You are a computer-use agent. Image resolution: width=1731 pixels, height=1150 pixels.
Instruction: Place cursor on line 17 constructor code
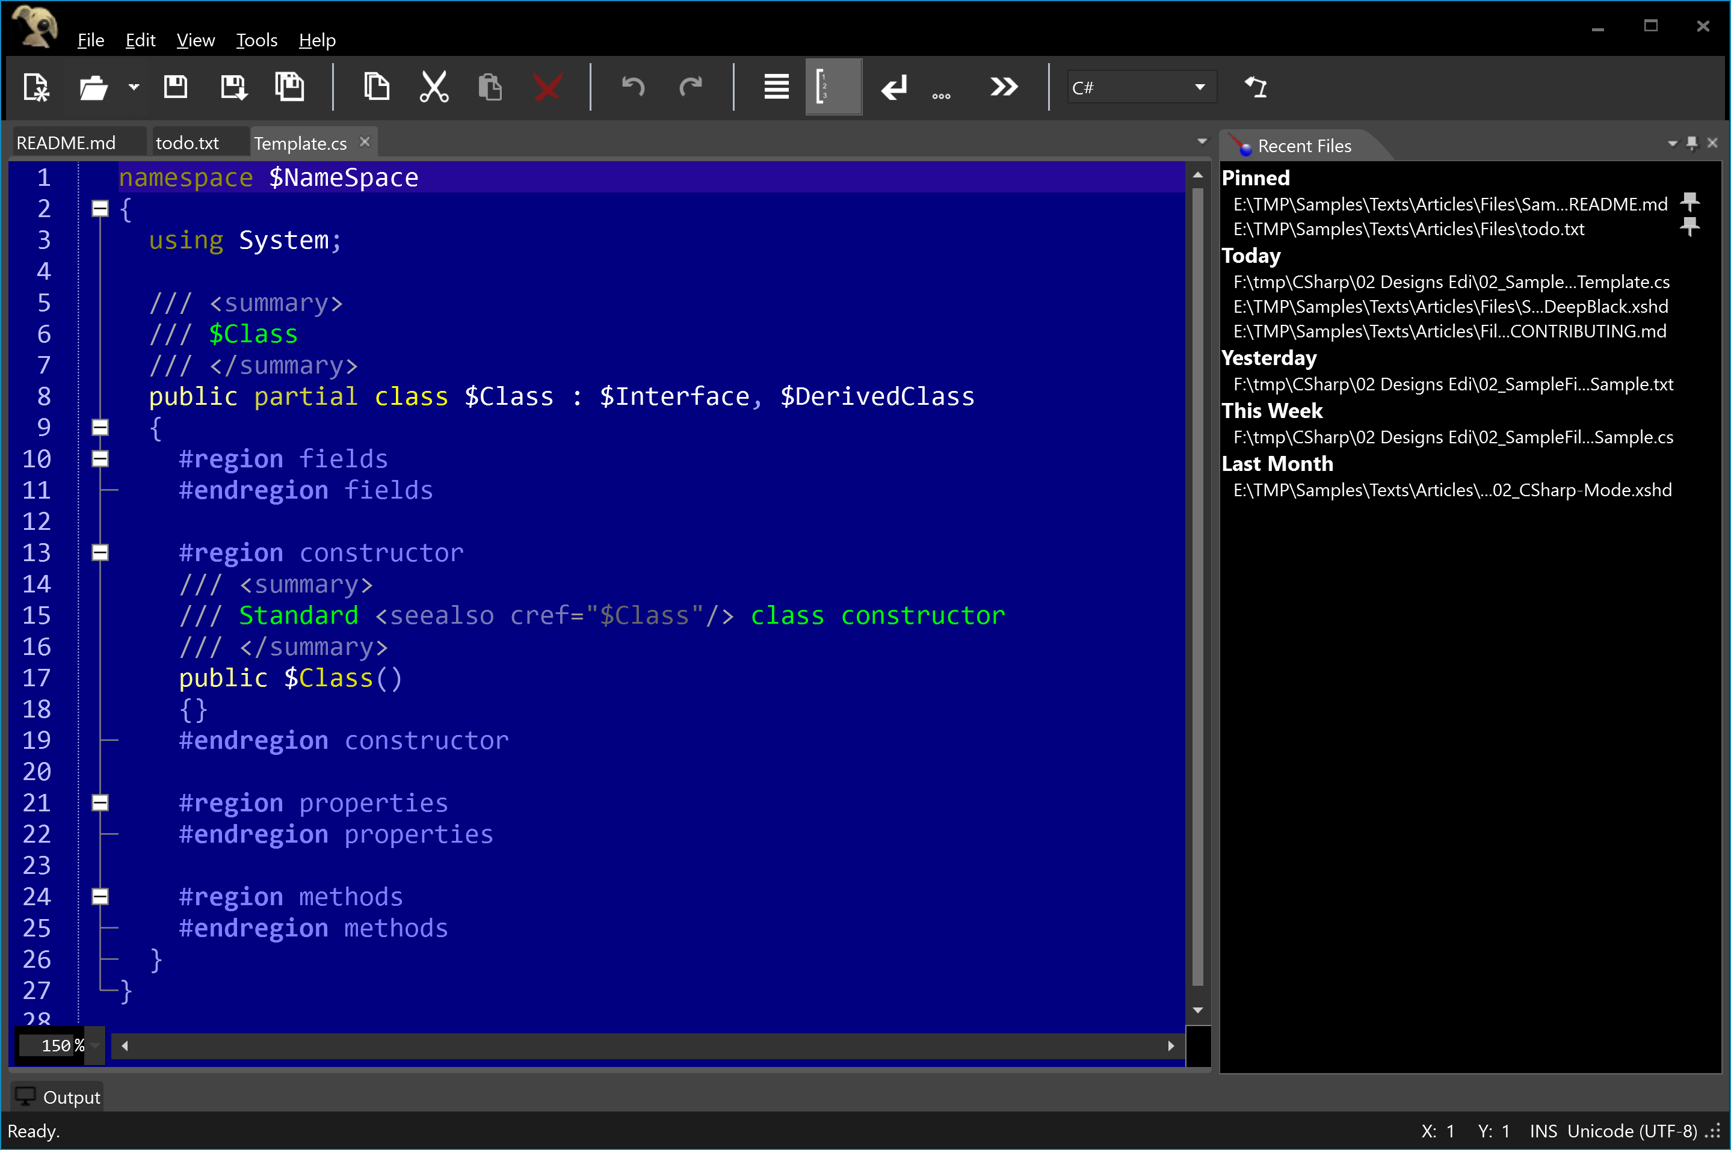click(291, 678)
